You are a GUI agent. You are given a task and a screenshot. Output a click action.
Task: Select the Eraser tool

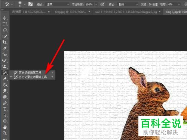4,78
